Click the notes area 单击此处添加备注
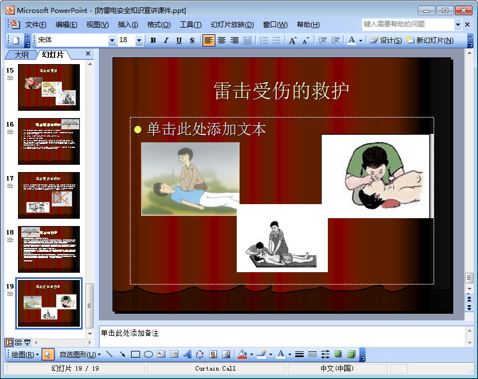The height and width of the screenshot is (379, 478). click(x=129, y=333)
